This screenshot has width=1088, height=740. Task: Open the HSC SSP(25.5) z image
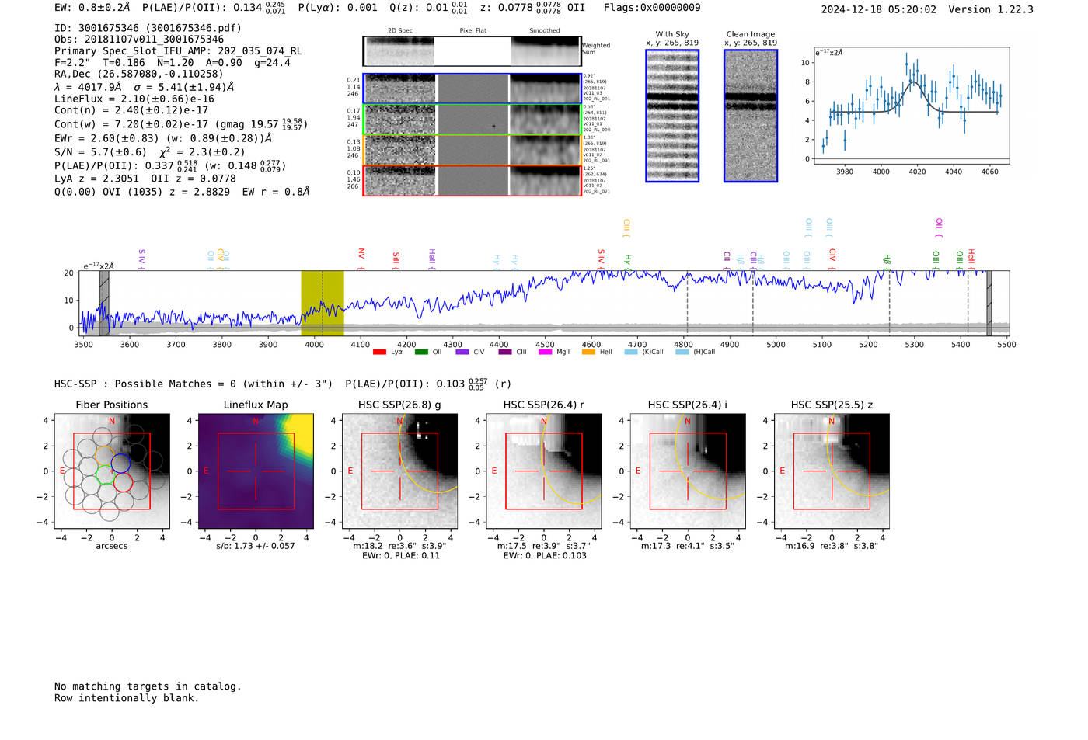tap(832, 471)
